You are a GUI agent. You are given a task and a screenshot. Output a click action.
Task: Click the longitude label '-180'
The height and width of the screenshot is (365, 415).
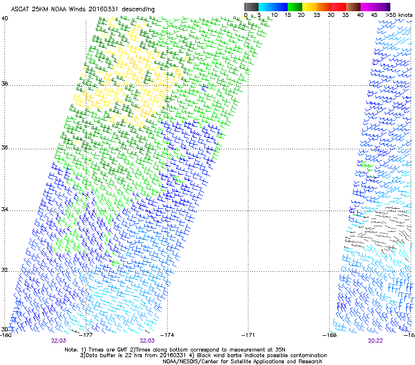5,335
